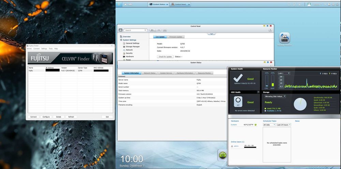Go forward in Control Panel
The image size is (341, 169).
159,30
